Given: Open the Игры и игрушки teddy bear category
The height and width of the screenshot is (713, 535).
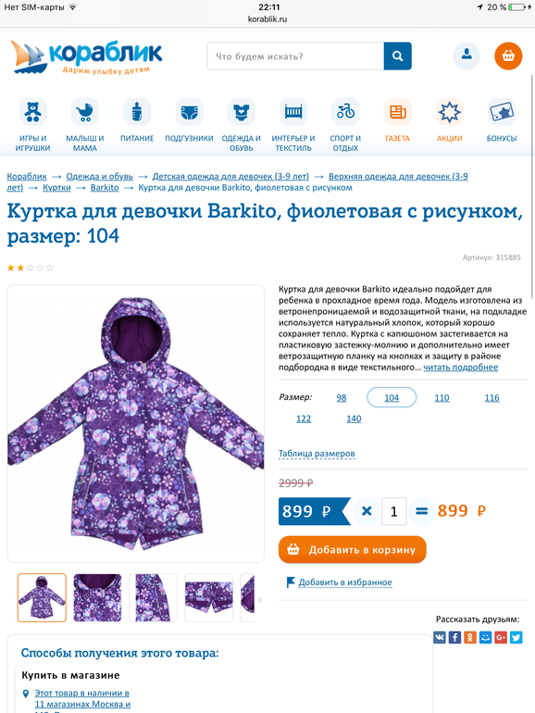Looking at the screenshot, I should (32, 112).
